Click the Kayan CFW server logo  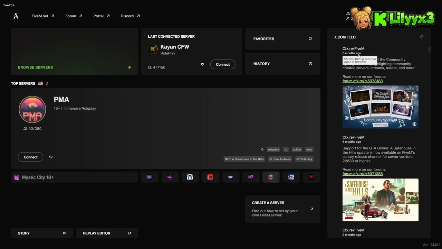click(153, 49)
